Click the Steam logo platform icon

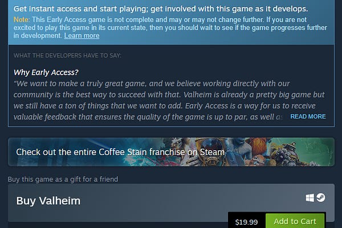[320, 198]
